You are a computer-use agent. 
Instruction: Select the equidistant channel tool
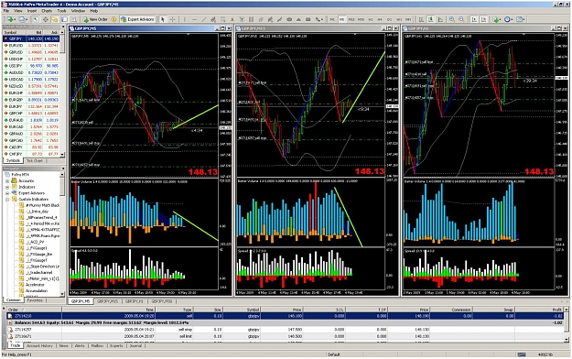point(213,19)
